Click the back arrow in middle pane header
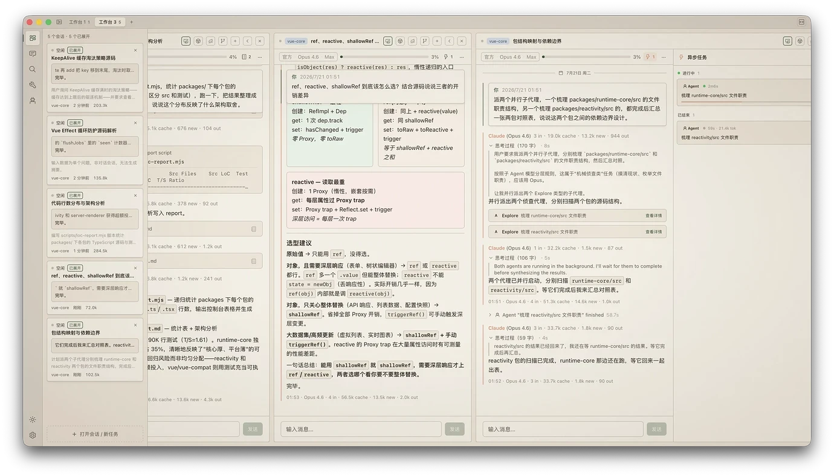834x476 pixels. click(x=449, y=41)
